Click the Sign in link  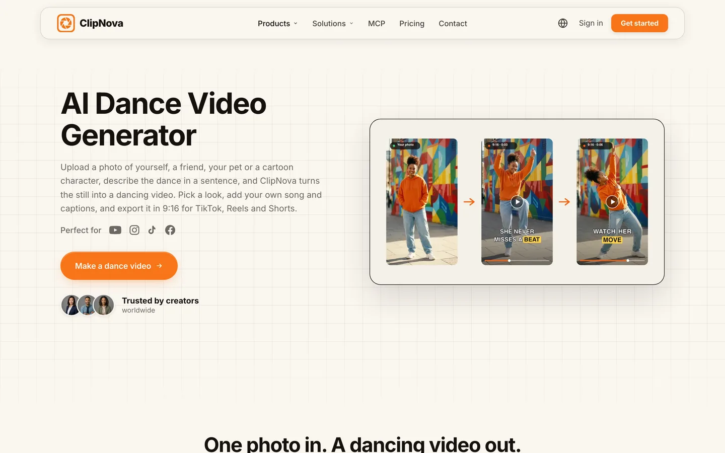591,23
